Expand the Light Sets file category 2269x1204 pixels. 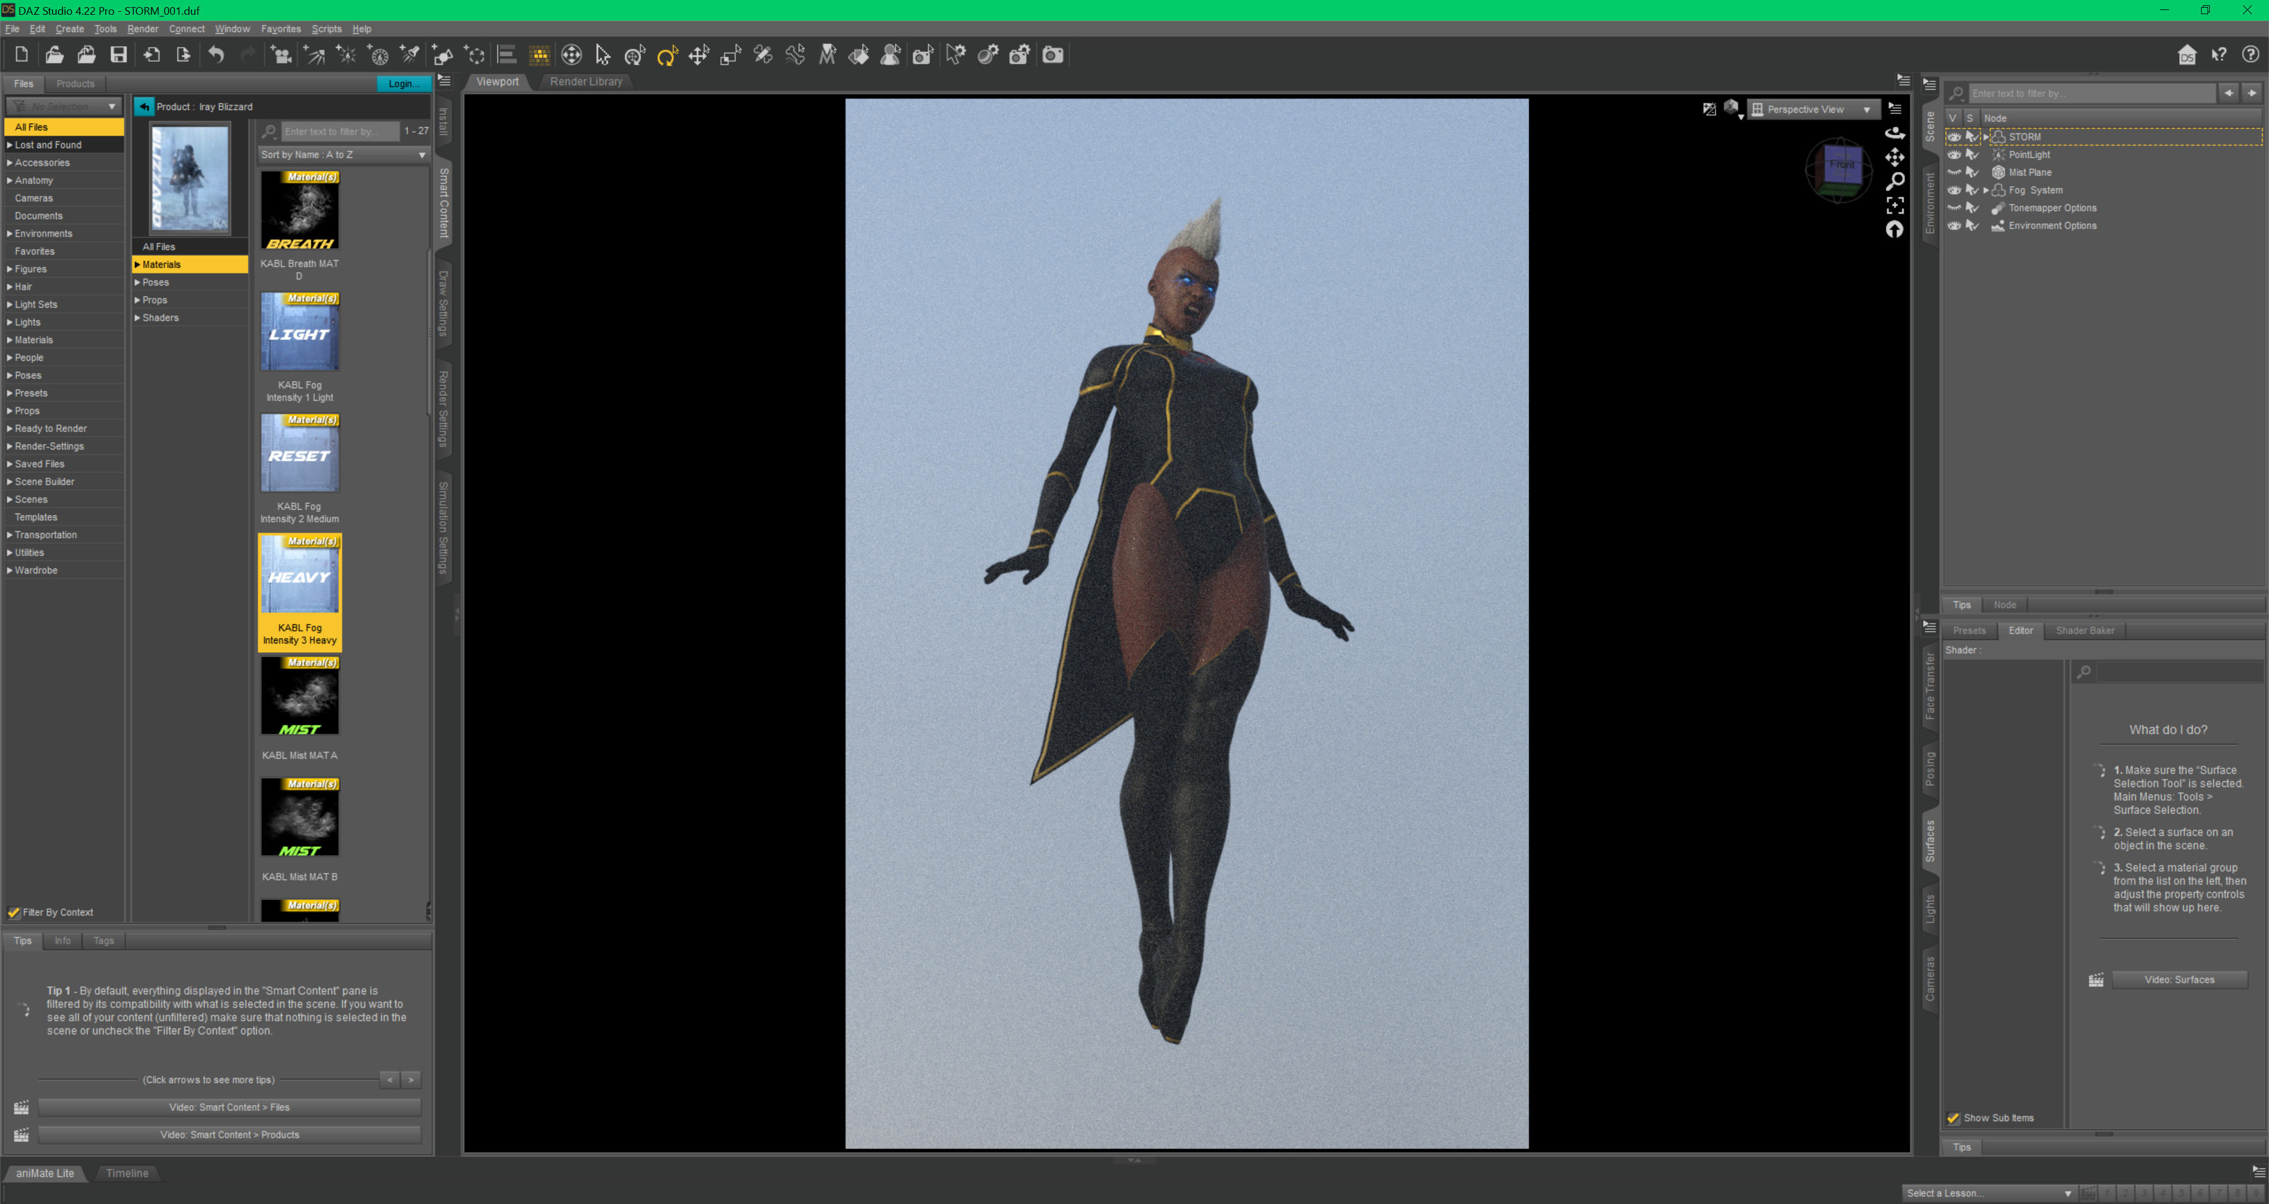(9, 304)
